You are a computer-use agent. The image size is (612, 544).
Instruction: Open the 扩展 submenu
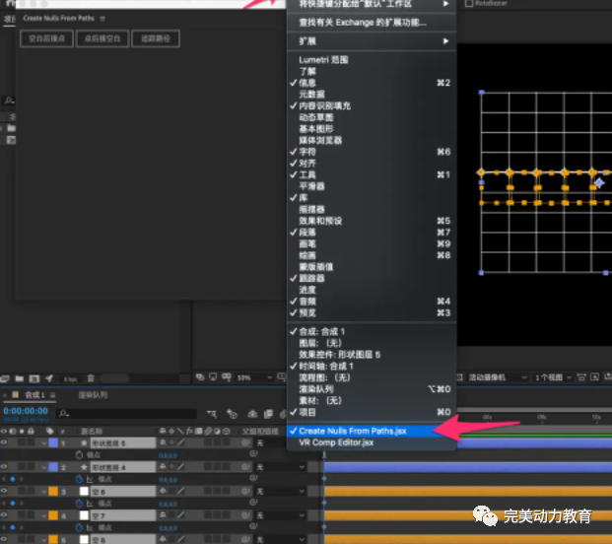coord(372,41)
